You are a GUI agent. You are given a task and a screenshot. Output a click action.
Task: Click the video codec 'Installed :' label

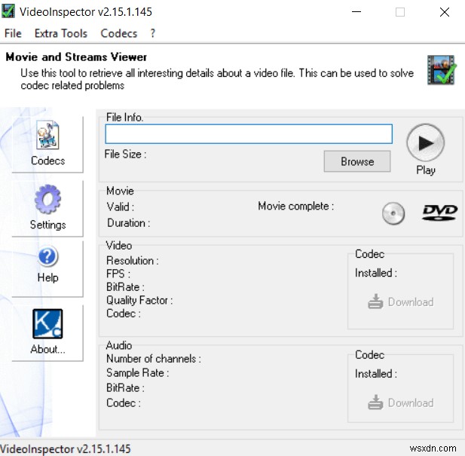point(376,273)
